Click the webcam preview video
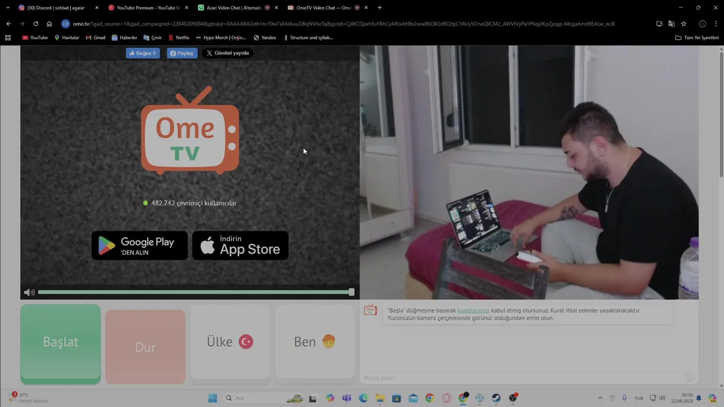Viewport: 724px width, 407px height. [529, 172]
